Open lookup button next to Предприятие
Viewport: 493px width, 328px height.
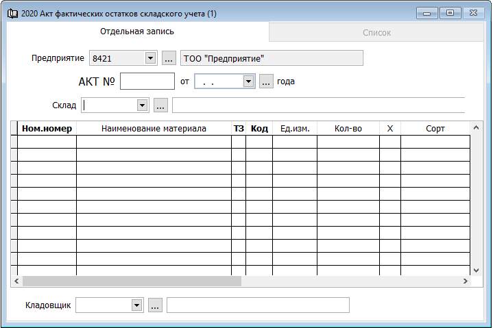point(169,58)
